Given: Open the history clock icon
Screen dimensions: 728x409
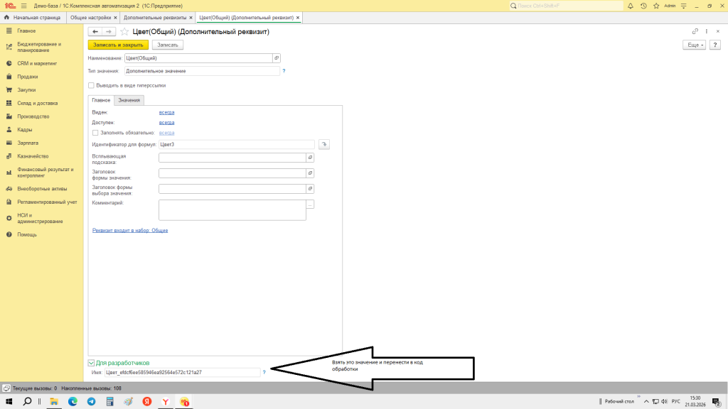Looking at the screenshot, I should click(643, 6).
